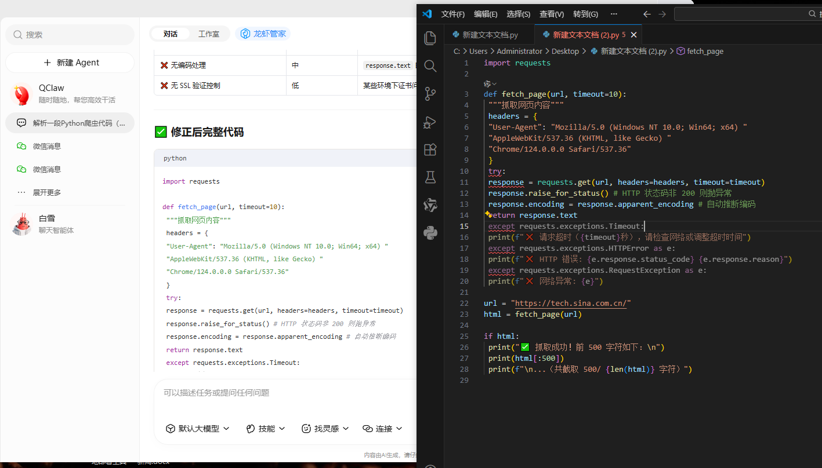Click the html = fetch_page(url) line
The height and width of the screenshot is (468, 822).
click(x=533, y=314)
